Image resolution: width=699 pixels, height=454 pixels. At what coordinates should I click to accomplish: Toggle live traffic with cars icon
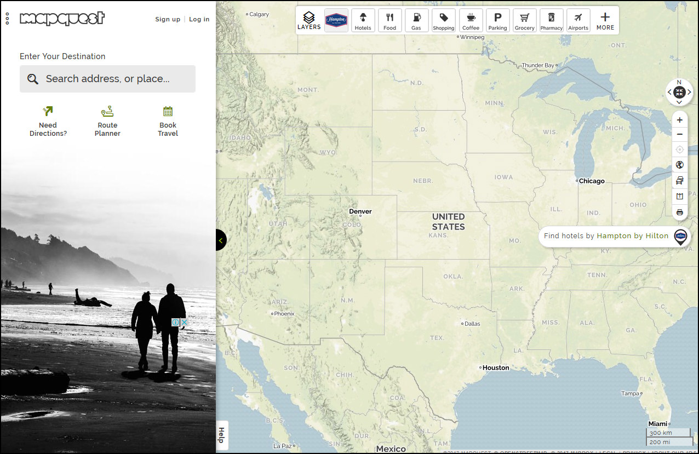(x=680, y=180)
